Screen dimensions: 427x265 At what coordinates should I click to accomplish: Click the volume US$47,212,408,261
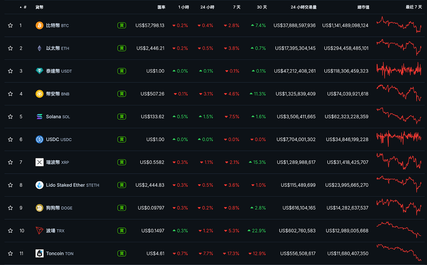[x=295, y=71]
